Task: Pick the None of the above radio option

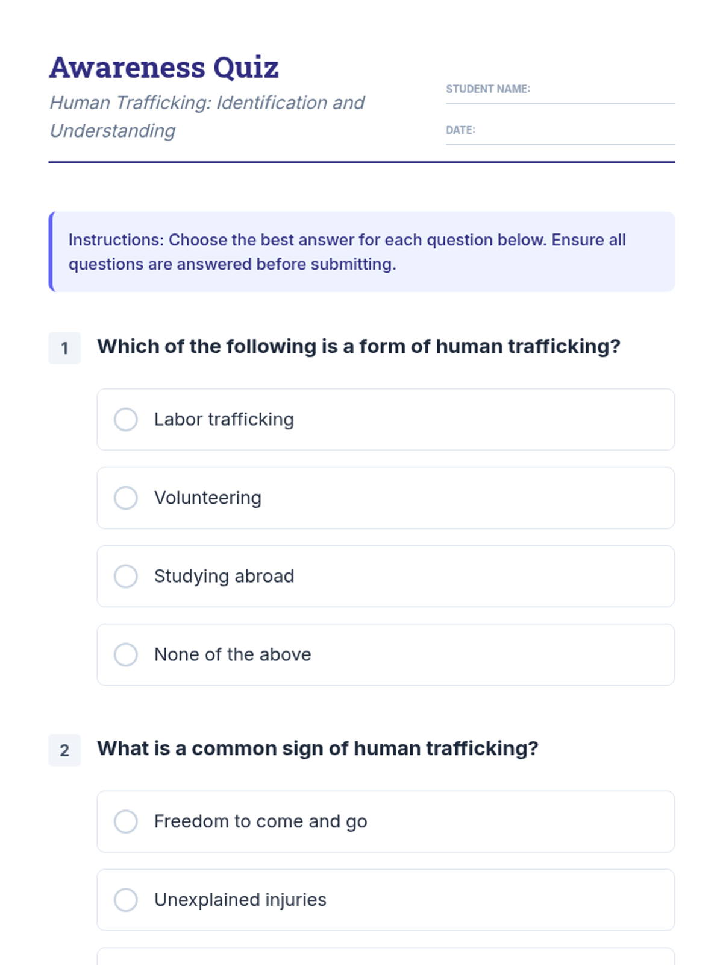Action: (126, 654)
